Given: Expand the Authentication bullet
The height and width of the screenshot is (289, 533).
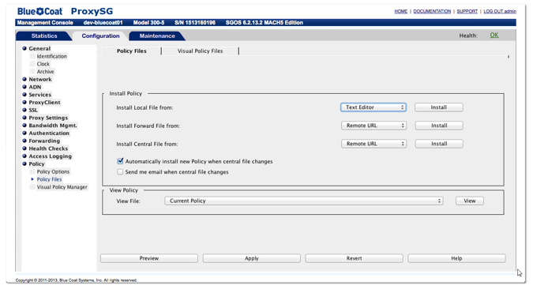Looking at the screenshot, I should (x=24, y=133).
